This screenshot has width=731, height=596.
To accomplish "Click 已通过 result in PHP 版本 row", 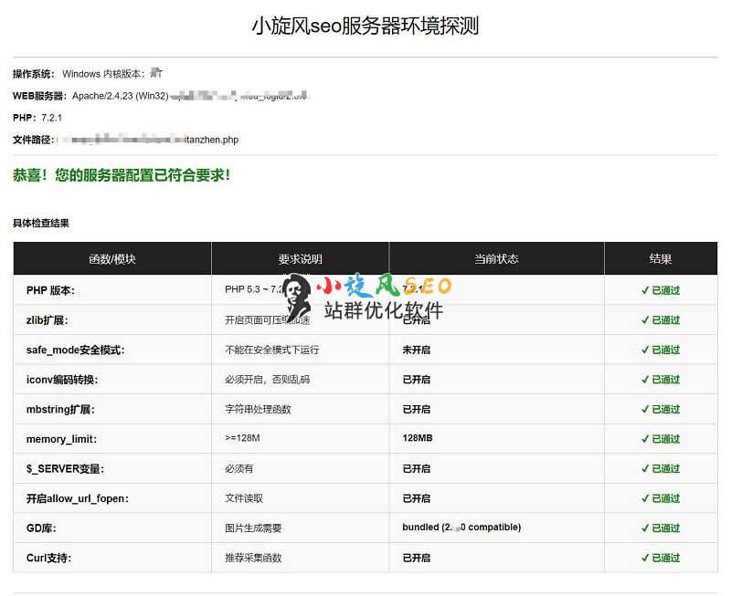I will (661, 290).
